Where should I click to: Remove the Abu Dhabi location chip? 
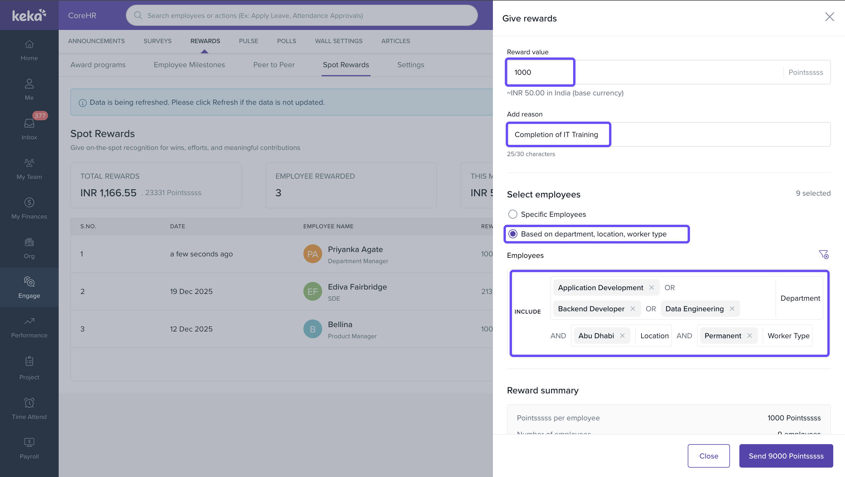tap(622, 336)
